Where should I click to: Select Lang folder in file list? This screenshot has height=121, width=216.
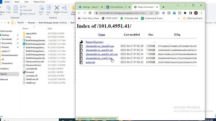click(28, 37)
